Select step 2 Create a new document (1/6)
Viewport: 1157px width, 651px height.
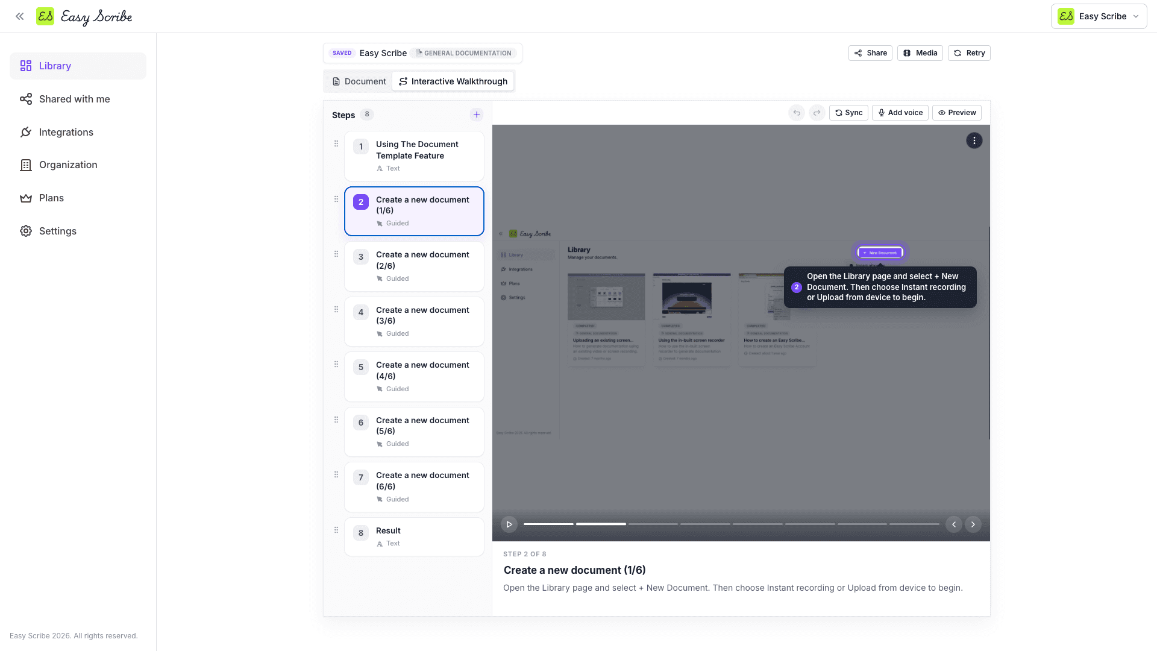(x=414, y=211)
